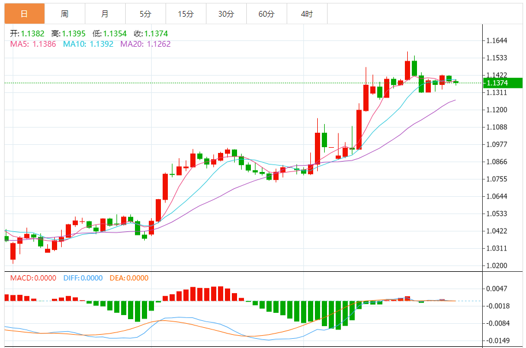Click the 1.0644 price axis label

click(497, 196)
